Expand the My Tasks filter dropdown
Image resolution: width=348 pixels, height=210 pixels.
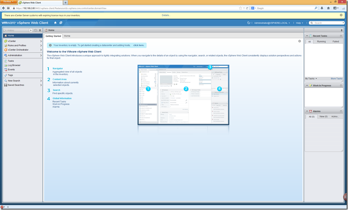coord(311,79)
